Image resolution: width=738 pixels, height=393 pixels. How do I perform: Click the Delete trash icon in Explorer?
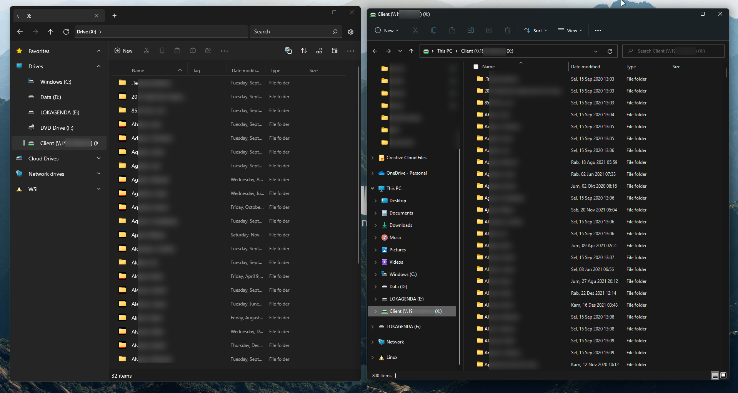point(508,31)
